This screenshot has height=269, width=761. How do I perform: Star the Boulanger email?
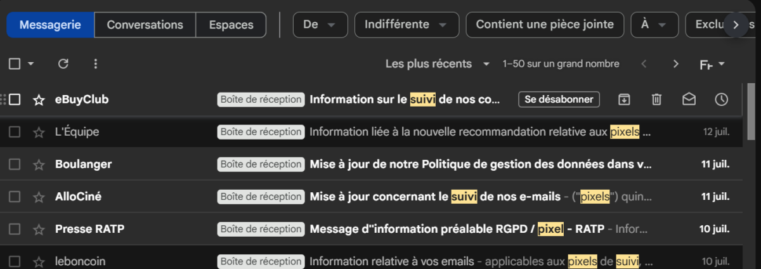(x=39, y=164)
